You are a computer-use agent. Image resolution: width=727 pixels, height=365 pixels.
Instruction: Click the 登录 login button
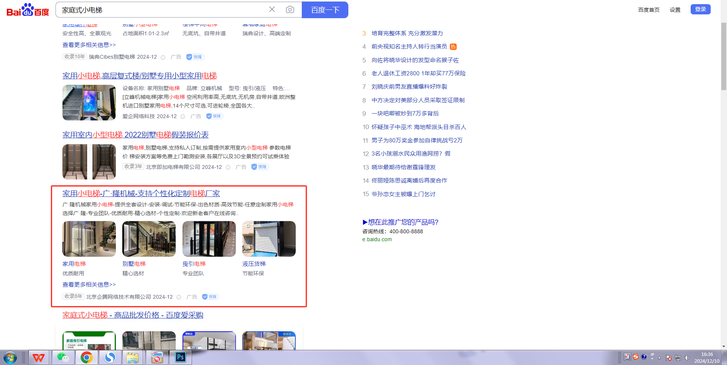click(700, 9)
